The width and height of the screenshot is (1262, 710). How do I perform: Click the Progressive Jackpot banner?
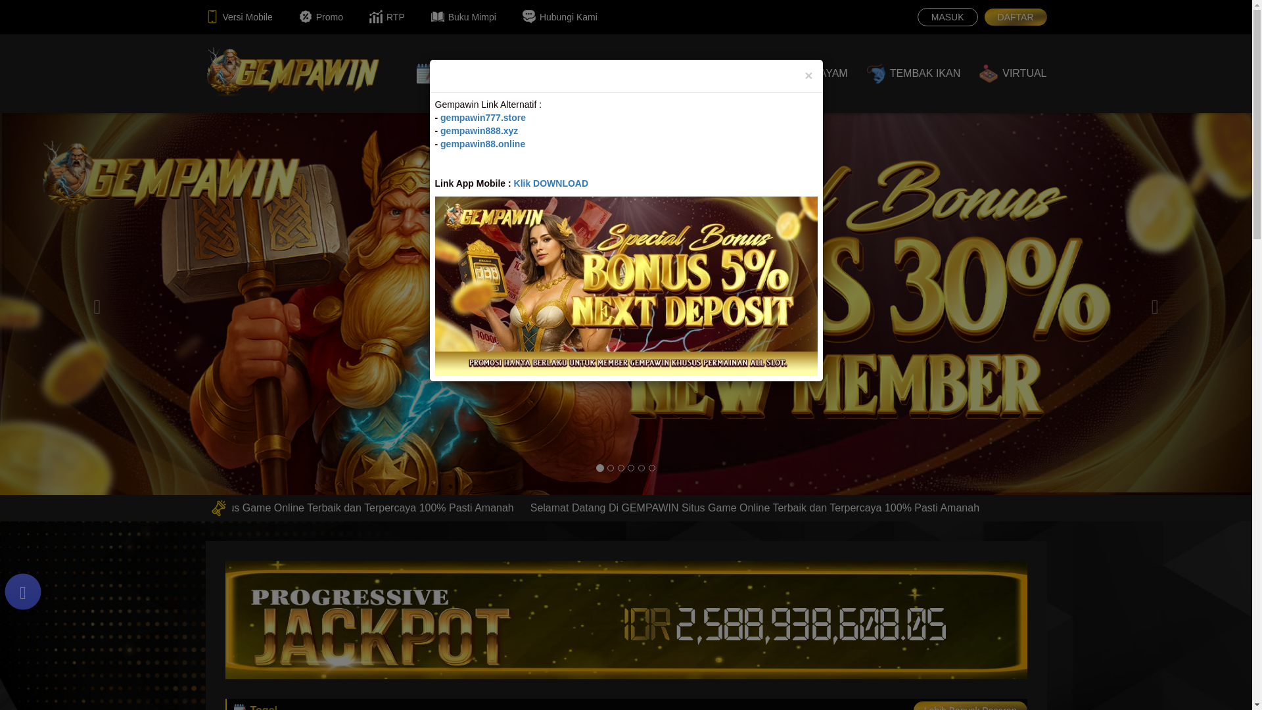pyautogui.click(x=626, y=620)
